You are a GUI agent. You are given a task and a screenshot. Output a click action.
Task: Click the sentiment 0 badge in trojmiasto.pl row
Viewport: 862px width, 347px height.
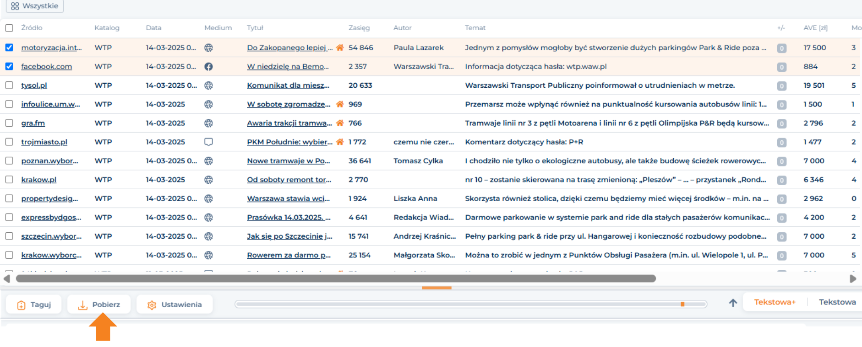click(x=782, y=143)
